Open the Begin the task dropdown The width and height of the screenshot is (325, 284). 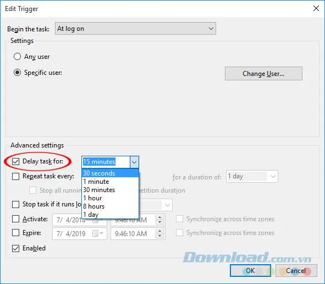[x=135, y=29]
